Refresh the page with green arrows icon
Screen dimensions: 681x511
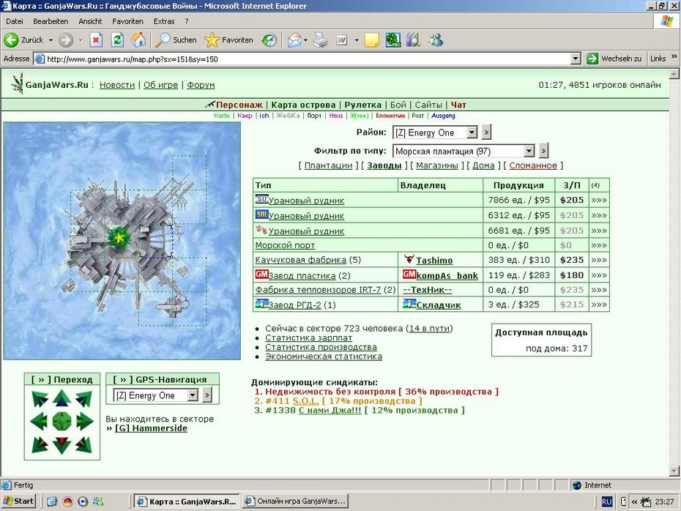pos(117,40)
